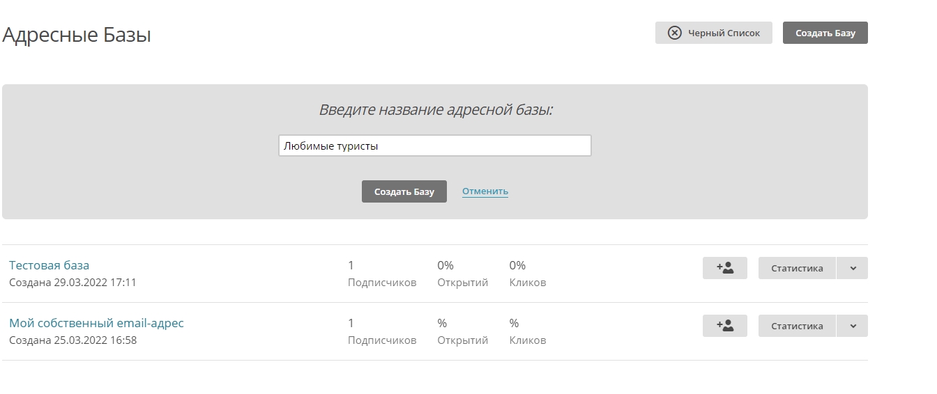Click the 0% Открытий value of Тестовая база
Image resolution: width=937 pixels, height=394 pixels.
pos(445,265)
